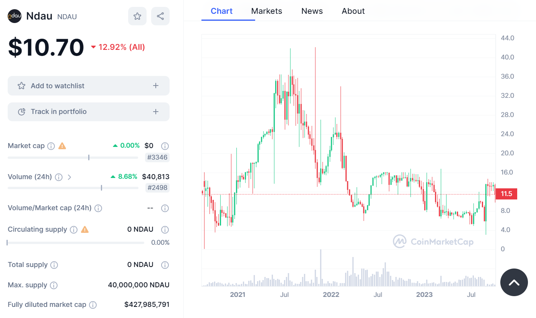Expand the chevron arrow next to Volume (24h)

coord(69,177)
